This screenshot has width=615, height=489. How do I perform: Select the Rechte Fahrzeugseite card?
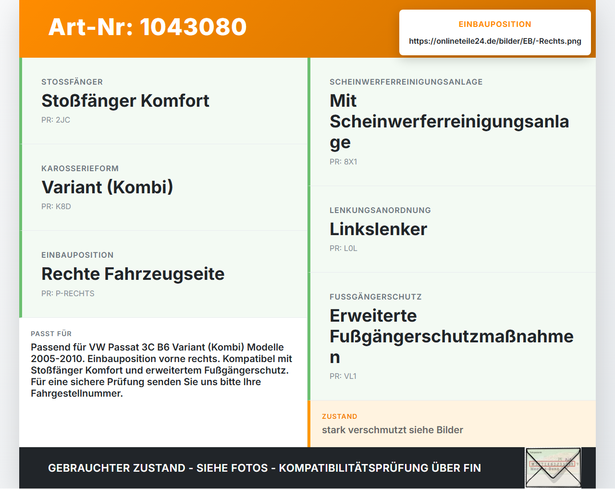pos(163,274)
